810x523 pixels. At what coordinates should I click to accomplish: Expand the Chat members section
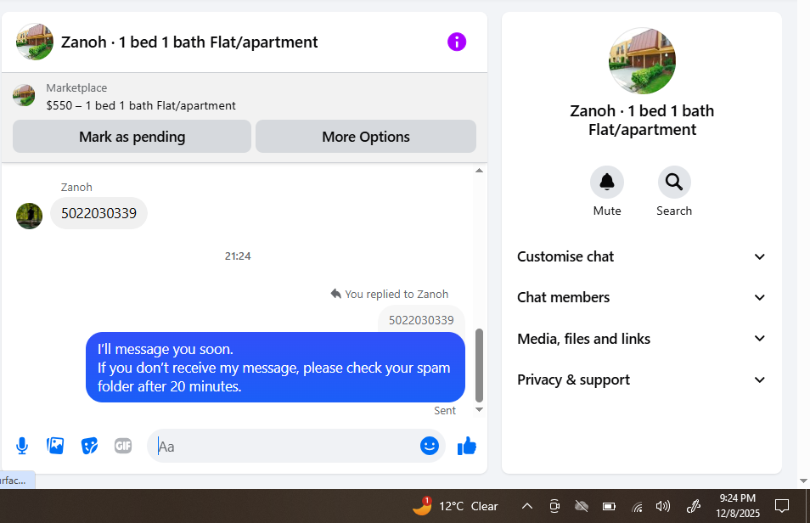point(642,297)
